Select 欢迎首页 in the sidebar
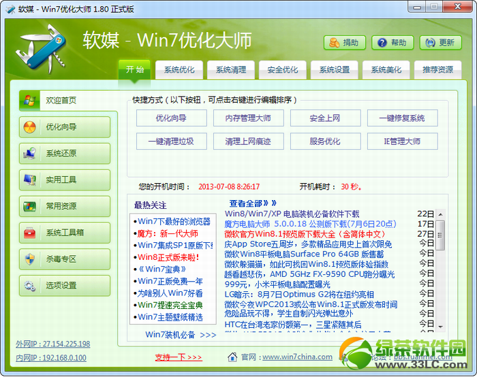Screen dimensions: 477x379 [68, 100]
